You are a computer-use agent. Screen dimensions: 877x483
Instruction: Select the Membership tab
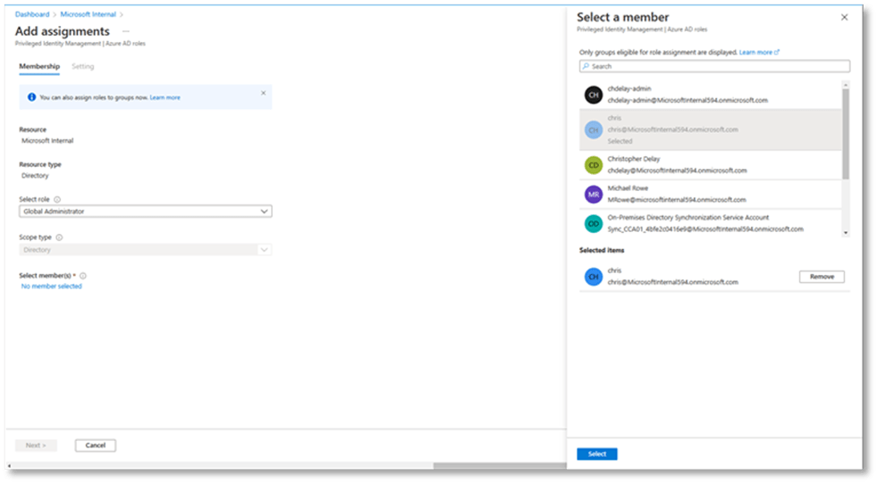tap(39, 67)
